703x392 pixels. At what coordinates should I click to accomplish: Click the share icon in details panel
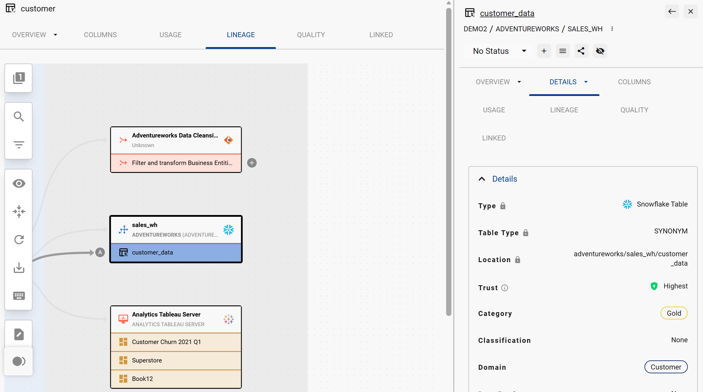click(581, 51)
